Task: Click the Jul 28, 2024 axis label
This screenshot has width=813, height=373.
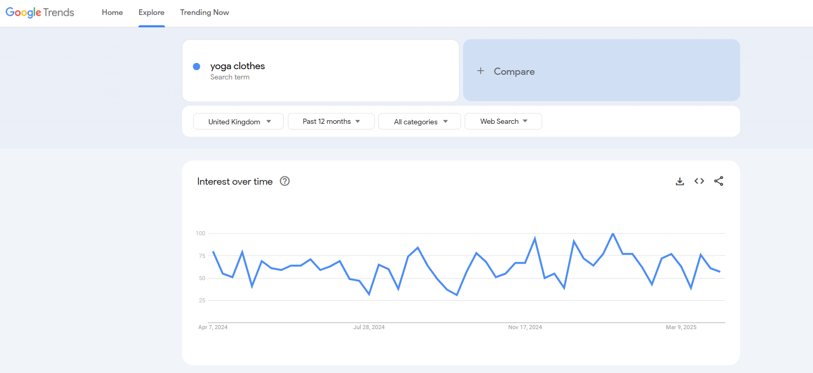Action: click(x=369, y=327)
